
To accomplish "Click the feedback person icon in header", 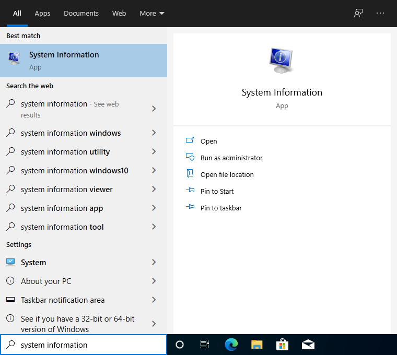I will (358, 13).
